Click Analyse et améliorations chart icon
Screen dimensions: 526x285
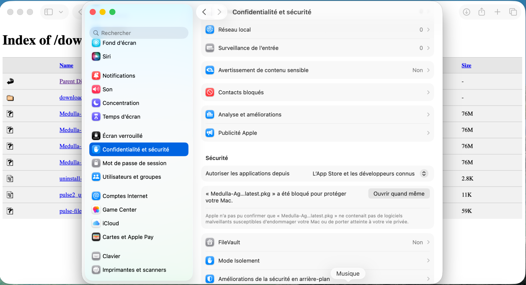click(210, 115)
